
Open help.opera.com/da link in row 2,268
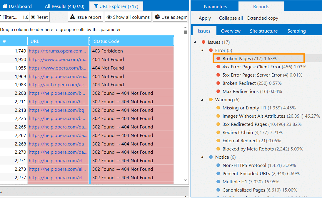[x=56, y=144]
